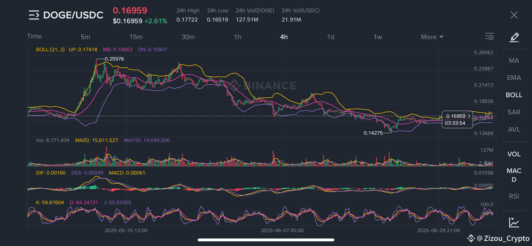Select the 4h timeframe tab
The height and width of the screenshot is (246, 532).
point(284,37)
